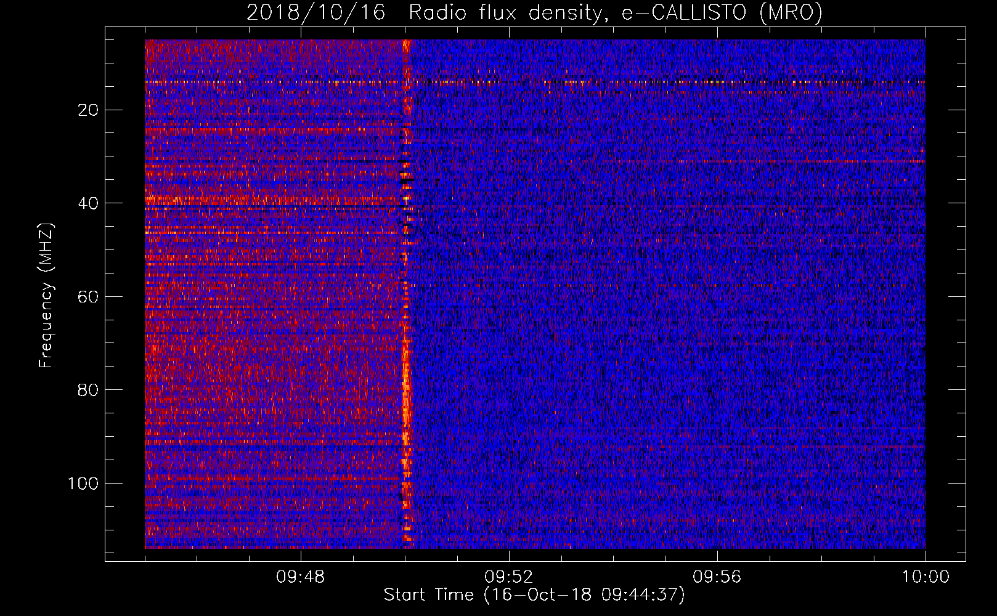The image size is (997, 616).
Task: Click the 09:56 time tick label
Action: pos(717,577)
